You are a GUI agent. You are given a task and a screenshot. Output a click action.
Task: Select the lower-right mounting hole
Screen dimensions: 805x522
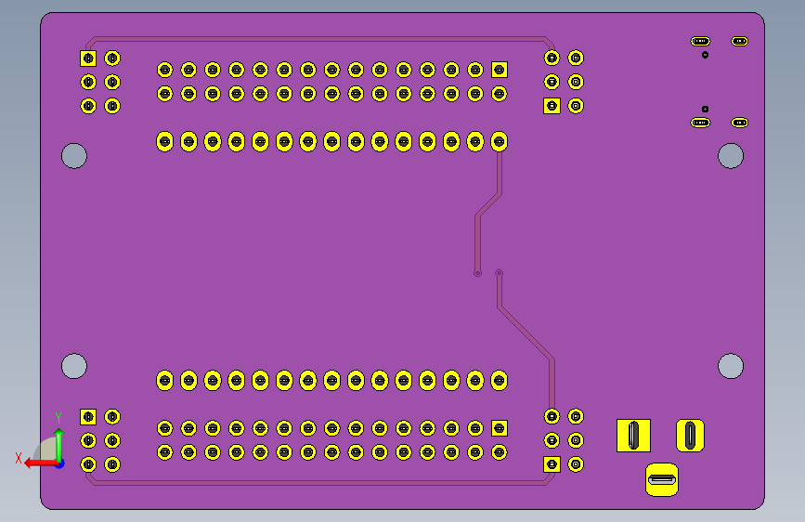[731, 366]
